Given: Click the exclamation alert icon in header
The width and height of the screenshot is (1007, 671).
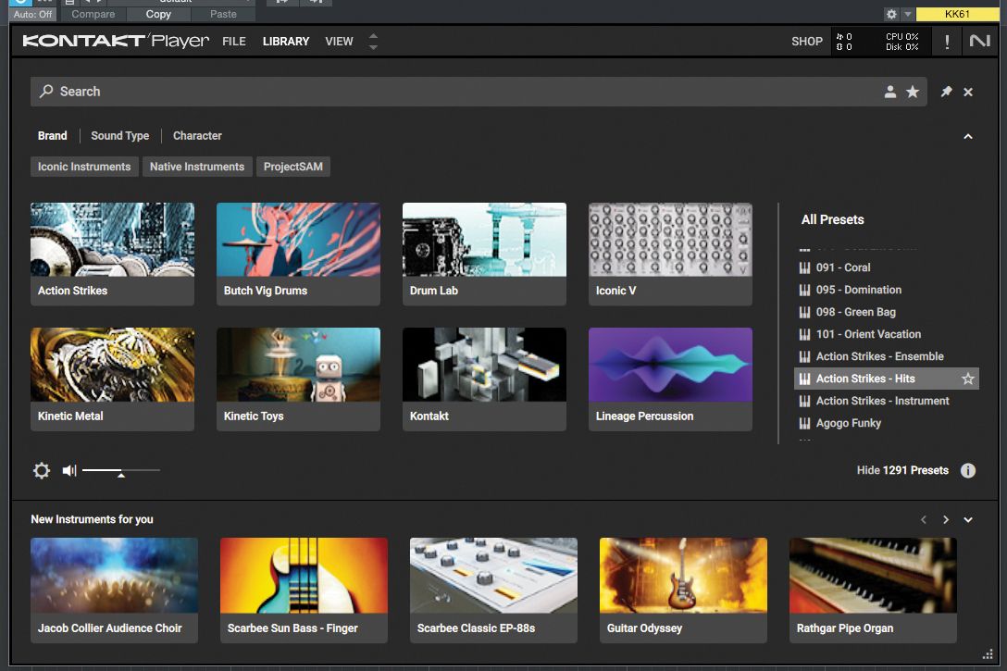Looking at the screenshot, I should pos(947,42).
